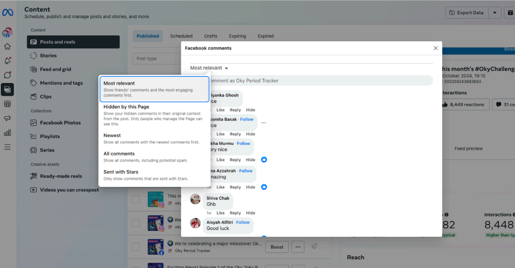Click the Meta logo in sidebar
The width and height of the screenshot is (515, 268).
(7, 13)
